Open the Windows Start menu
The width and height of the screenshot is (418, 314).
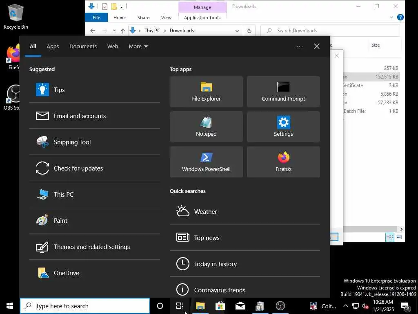(x=10, y=306)
